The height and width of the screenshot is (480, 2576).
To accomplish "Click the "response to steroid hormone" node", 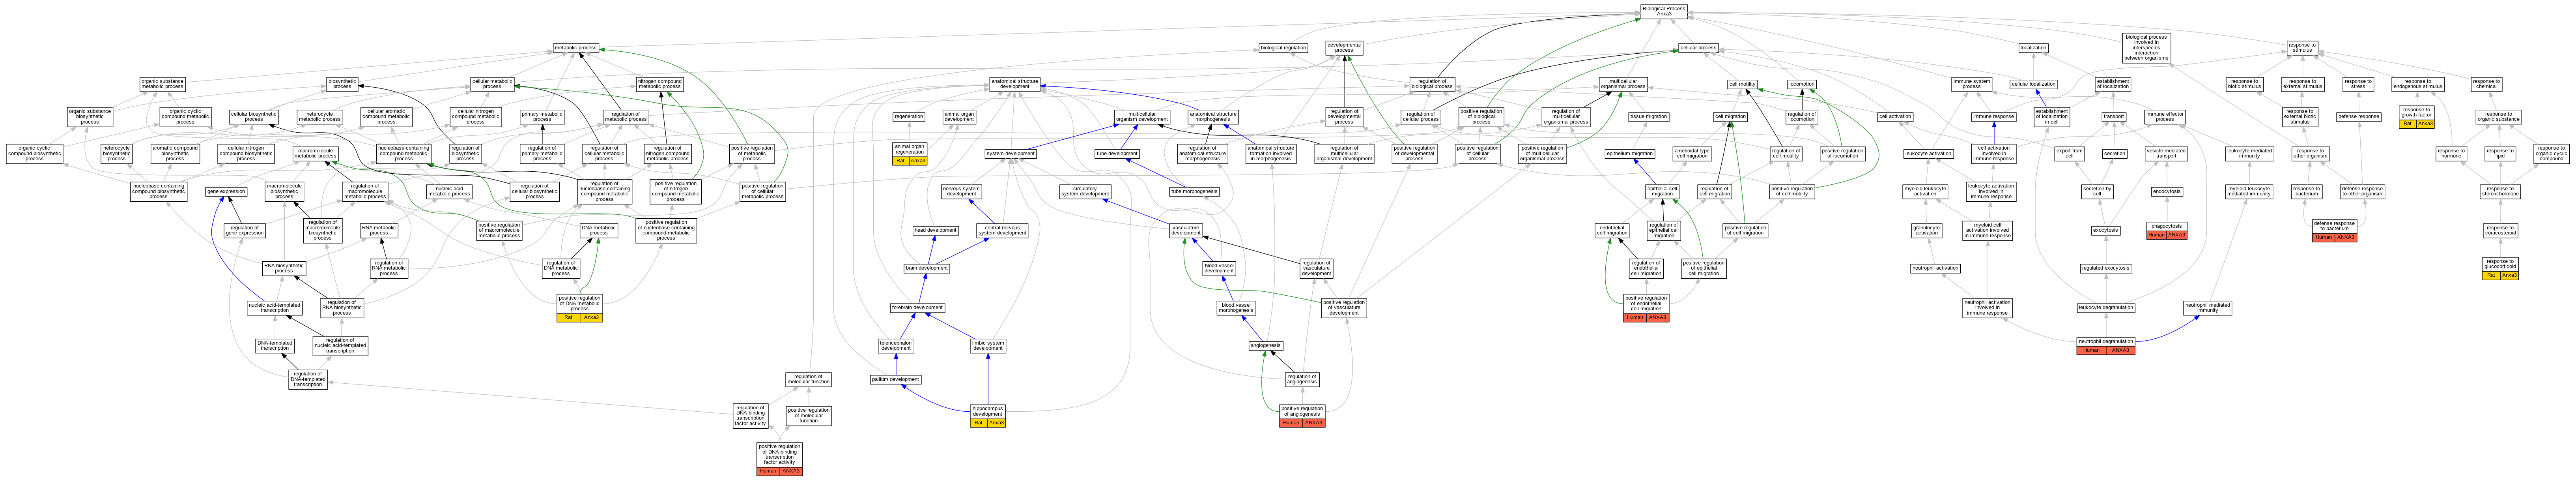I will pos(2500,191).
